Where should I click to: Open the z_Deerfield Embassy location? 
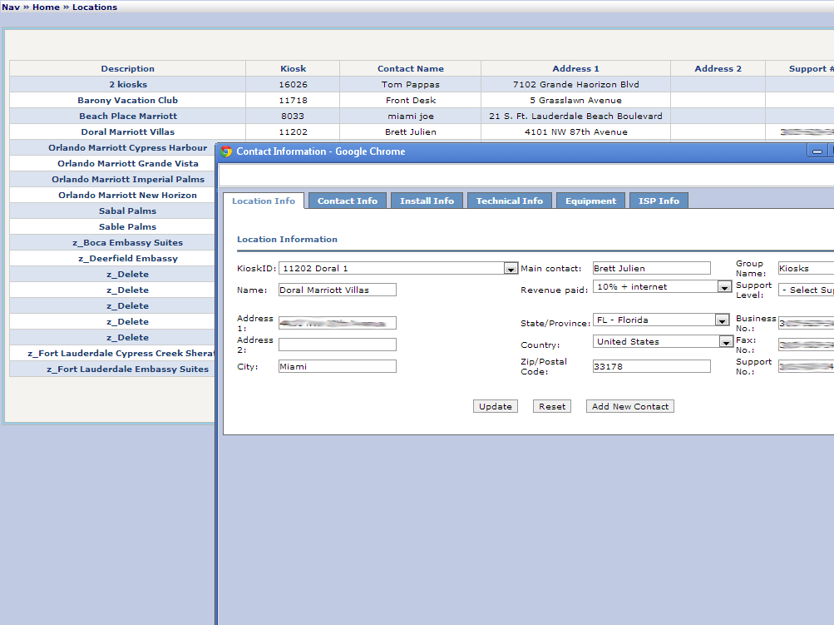pyautogui.click(x=128, y=258)
